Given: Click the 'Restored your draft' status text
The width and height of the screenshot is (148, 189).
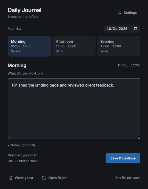Looking at the screenshot, I should tap(23, 155).
